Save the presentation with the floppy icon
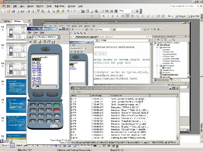This screenshot has height=152, width=203. point(13,11)
